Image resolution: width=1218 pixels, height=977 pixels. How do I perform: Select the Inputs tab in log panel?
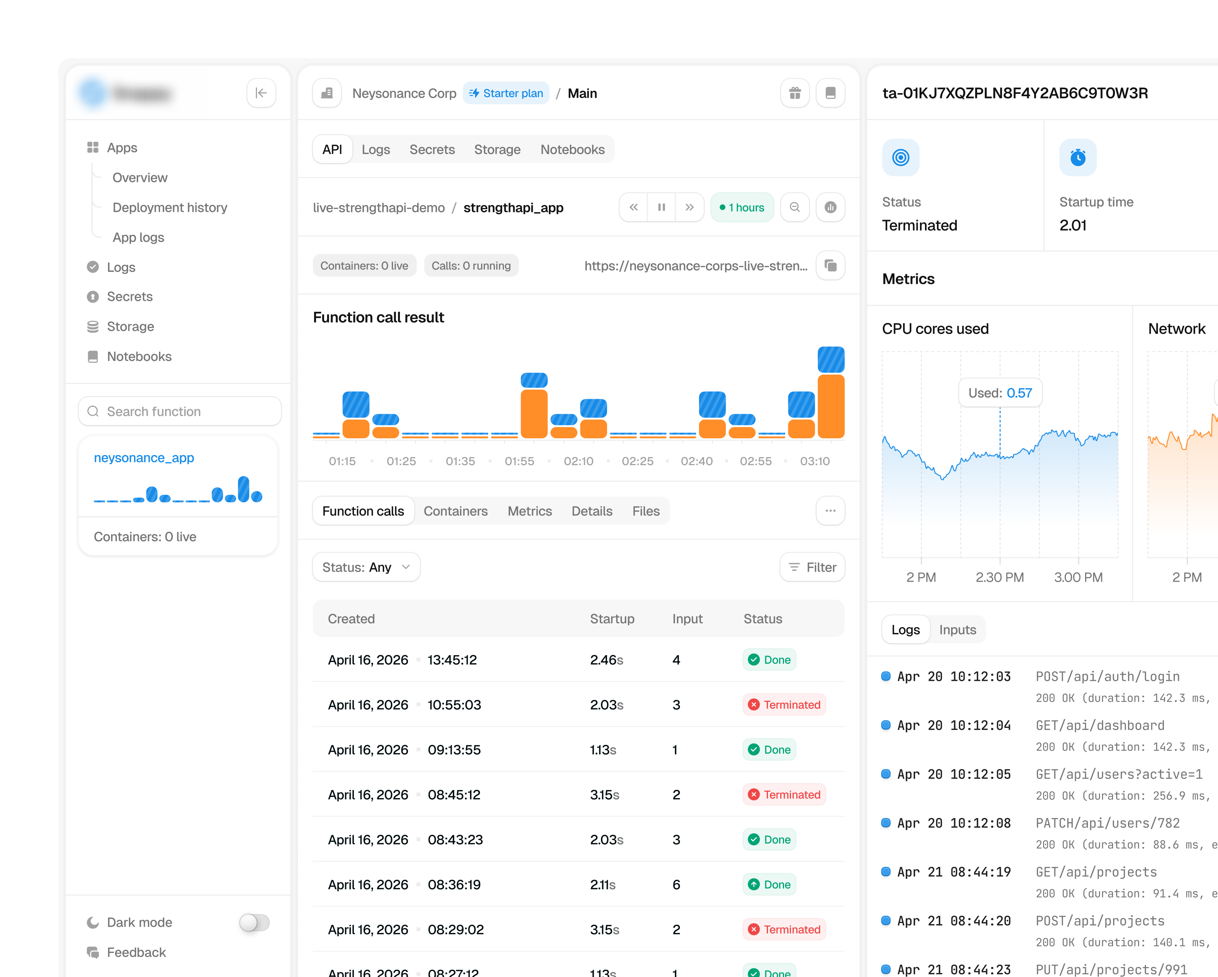(x=958, y=629)
